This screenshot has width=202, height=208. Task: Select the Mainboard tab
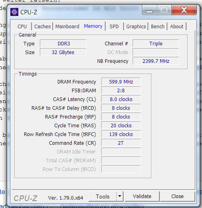click(67, 26)
